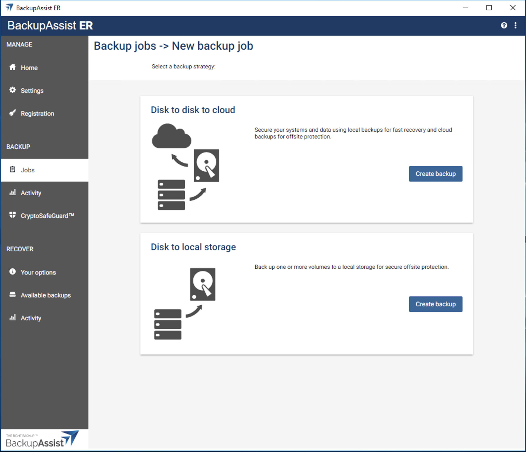526x452 pixels.
Task: Open Activity label under Backup section
Action: pyautogui.click(x=31, y=193)
